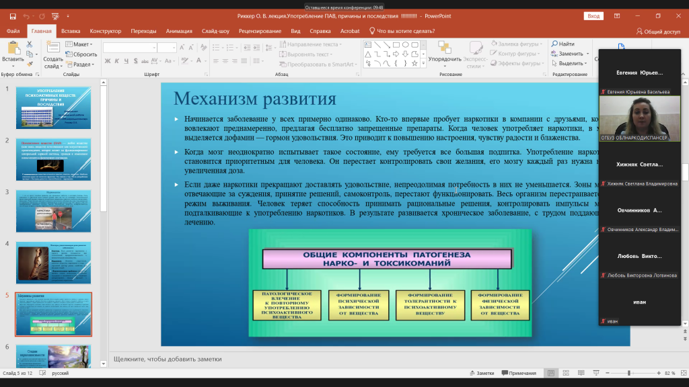Select the text box shape in shapes gallery

pyautogui.click(x=368, y=45)
